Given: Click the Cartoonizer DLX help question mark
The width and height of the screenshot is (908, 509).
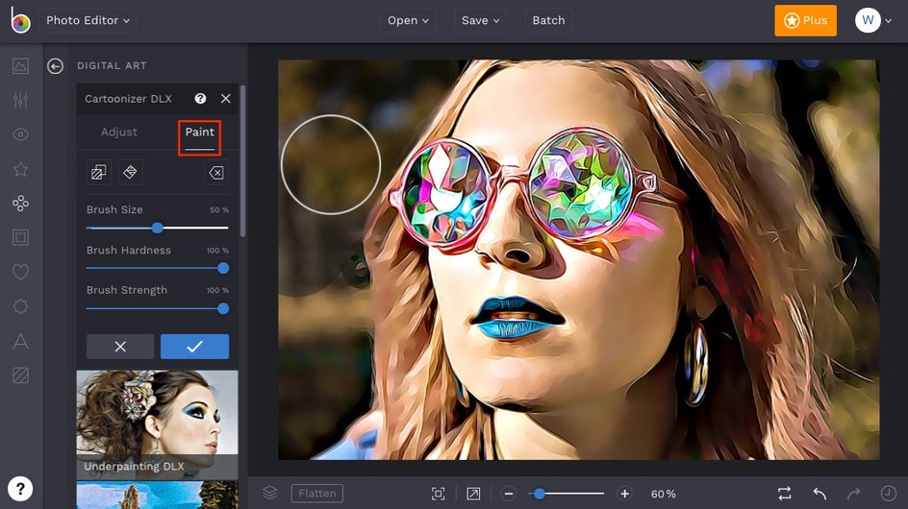Looking at the screenshot, I should coord(200,99).
